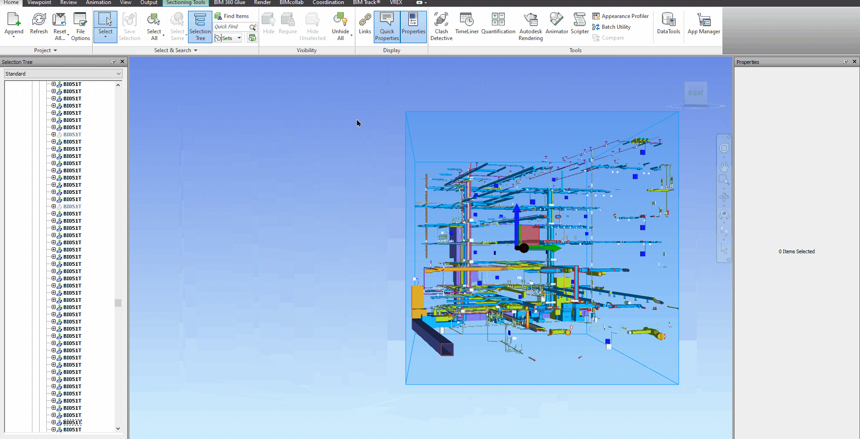Expand the first BI051T tree node
Screen dimensions: 860x439
point(54,84)
